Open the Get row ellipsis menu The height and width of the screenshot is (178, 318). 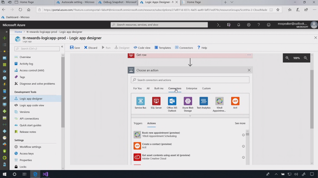(249, 55)
